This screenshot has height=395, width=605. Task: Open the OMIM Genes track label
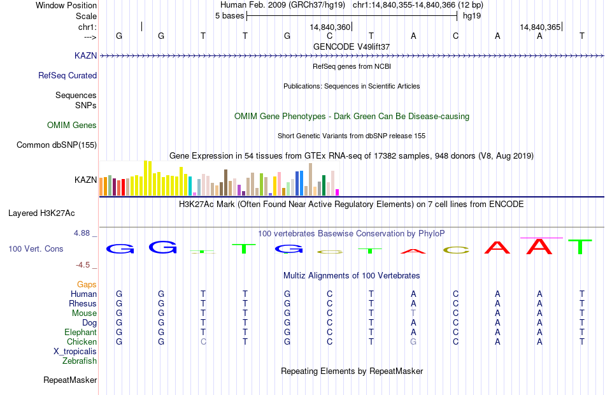tap(72, 125)
